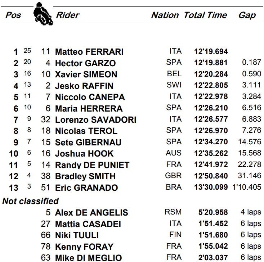Image resolution: width=264 pixels, height=262 pixels.
Task: Select rider name Hector GARZO
Action: [x=85, y=63]
